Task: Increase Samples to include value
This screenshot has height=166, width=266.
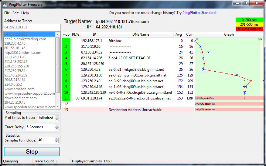Action: click(x=57, y=139)
